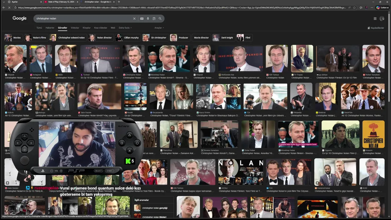Switch to State of Play YouTube tab
391x220 pixels.
(61, 2)
